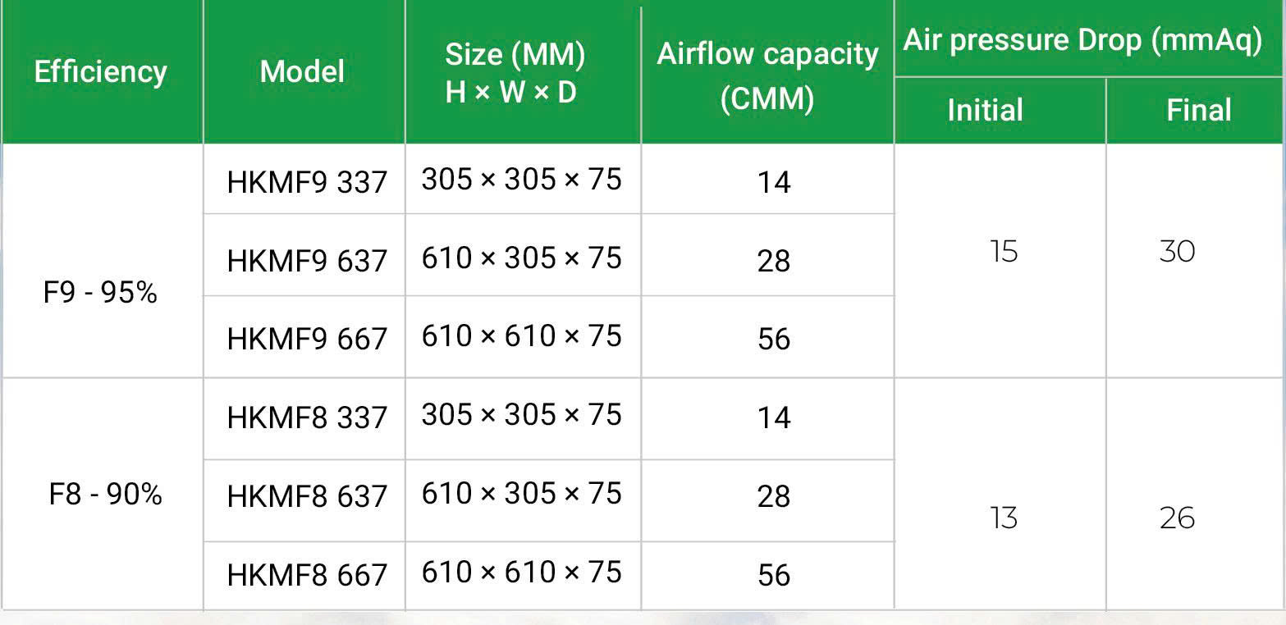Click the initial pressure drop value 15
The width and height of the screenshot is (1286, 625).
click(x=1003, y=251)
